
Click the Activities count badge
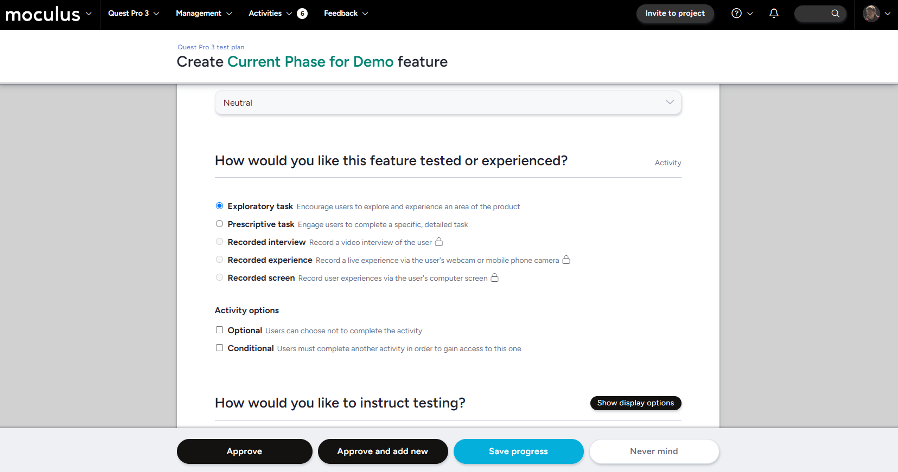click(x=302, y=14)
